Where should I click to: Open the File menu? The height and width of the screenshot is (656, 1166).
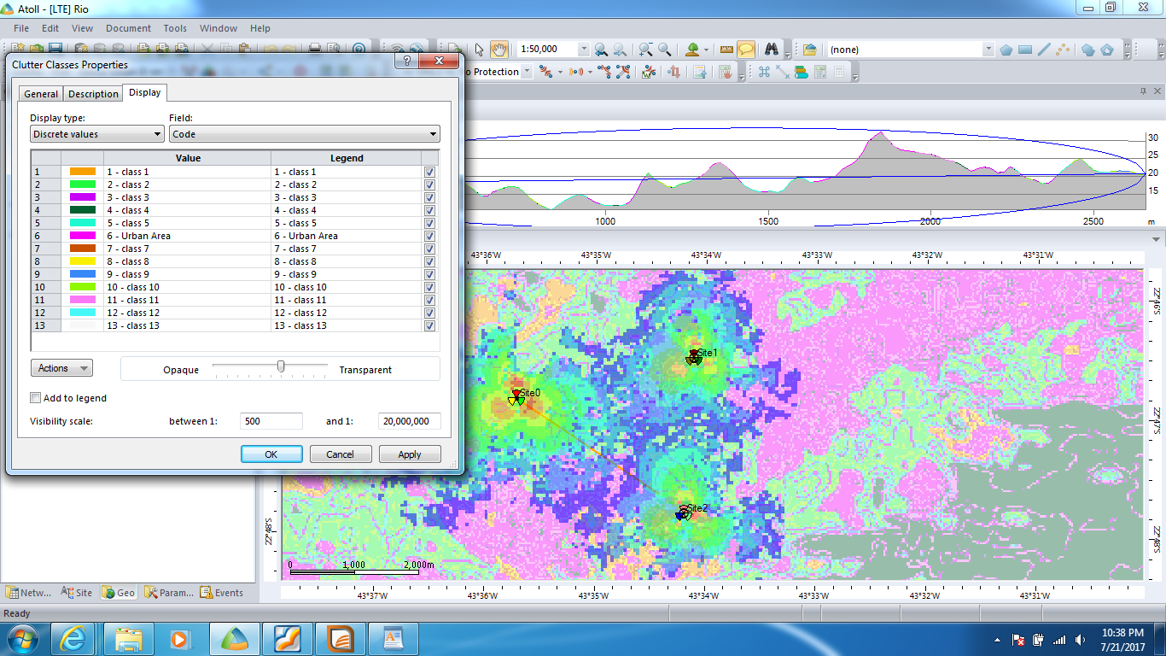tap(21, 28)
